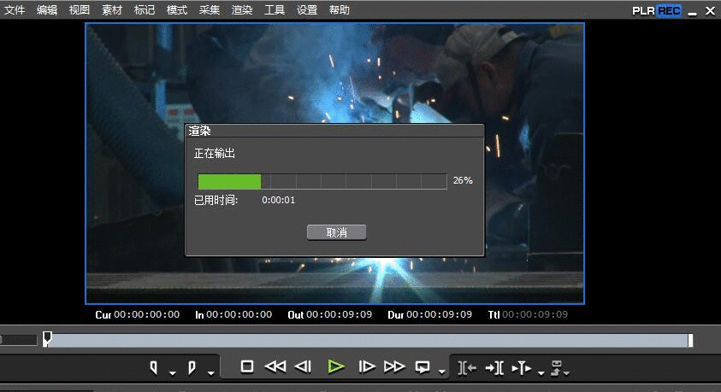Click the Set In point icon

click(x=154, y=367)
